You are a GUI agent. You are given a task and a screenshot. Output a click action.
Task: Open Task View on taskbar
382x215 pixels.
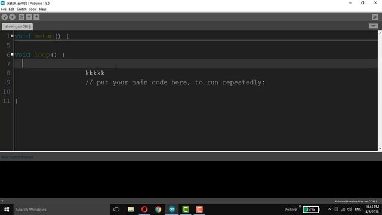(x=116, y=210)
